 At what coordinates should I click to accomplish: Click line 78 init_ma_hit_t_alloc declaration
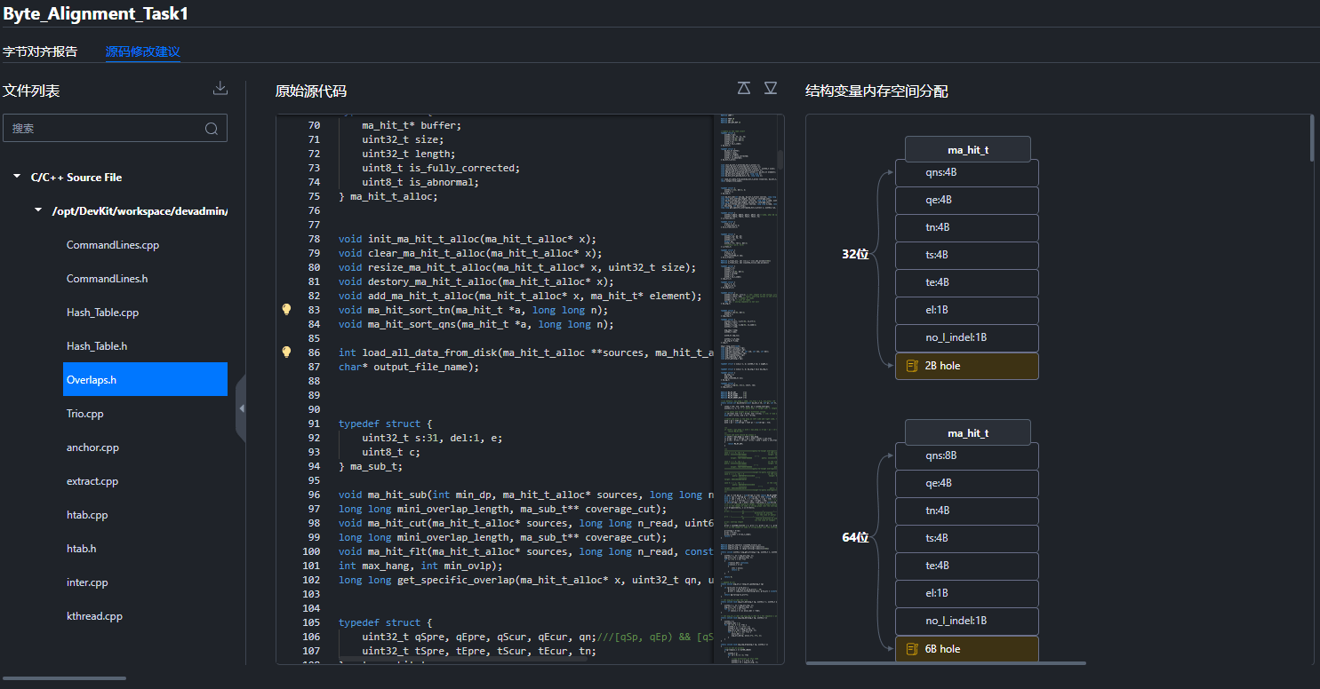point(468,239)
